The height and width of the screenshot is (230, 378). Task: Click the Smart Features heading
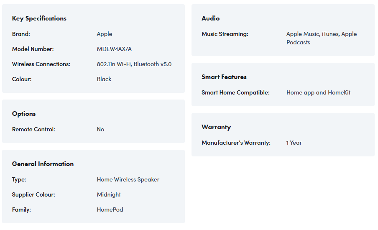pos(224,77)
